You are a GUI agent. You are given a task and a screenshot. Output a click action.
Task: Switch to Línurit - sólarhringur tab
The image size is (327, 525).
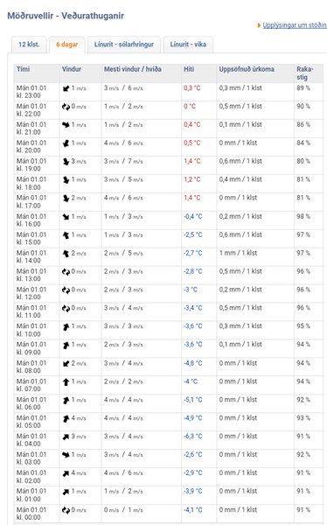(x=124, y=45)
